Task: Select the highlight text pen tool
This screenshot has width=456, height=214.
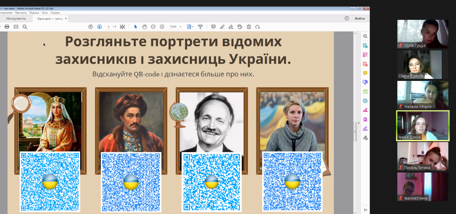Action: (x=222, y=27)
